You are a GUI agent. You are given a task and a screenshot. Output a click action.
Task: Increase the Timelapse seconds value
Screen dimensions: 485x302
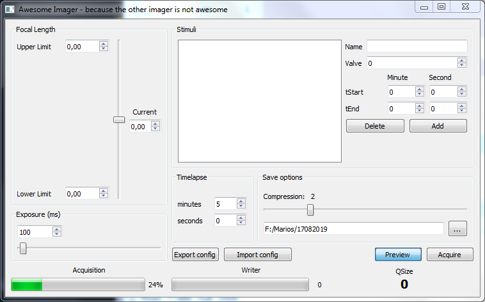[241, 218]
